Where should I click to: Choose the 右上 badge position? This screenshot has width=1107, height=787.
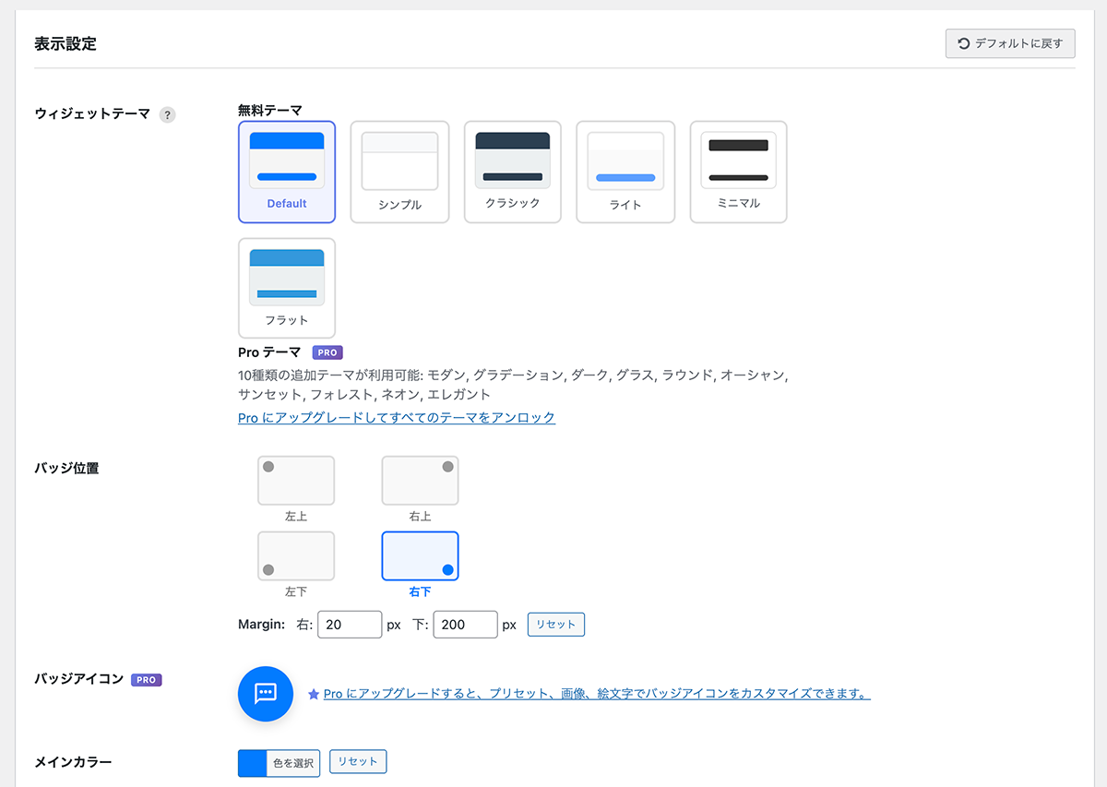(420, 480)
